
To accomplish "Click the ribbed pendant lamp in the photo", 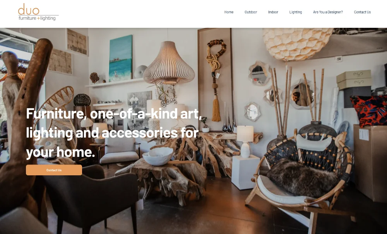I will [169, 63].
